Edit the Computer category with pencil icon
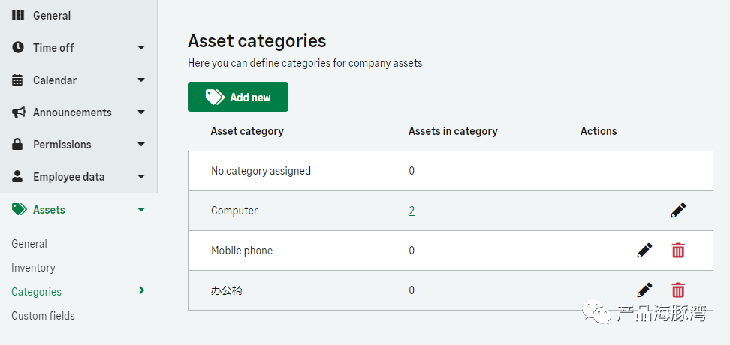The image size is (730, 345). pyautogui.click(x=678, y=211)
